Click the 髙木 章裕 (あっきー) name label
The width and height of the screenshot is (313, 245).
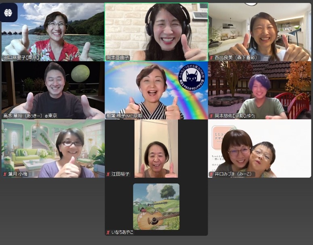[x=30, y=116]
